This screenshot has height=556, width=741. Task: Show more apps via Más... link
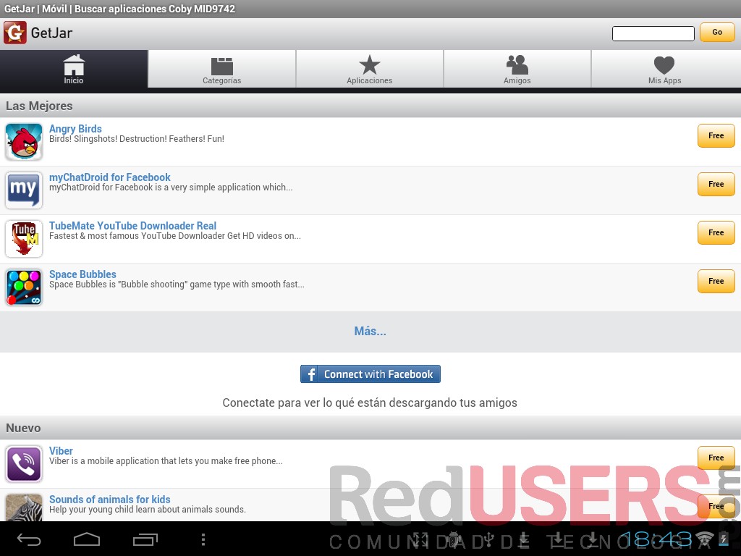[x=370, y=331]
